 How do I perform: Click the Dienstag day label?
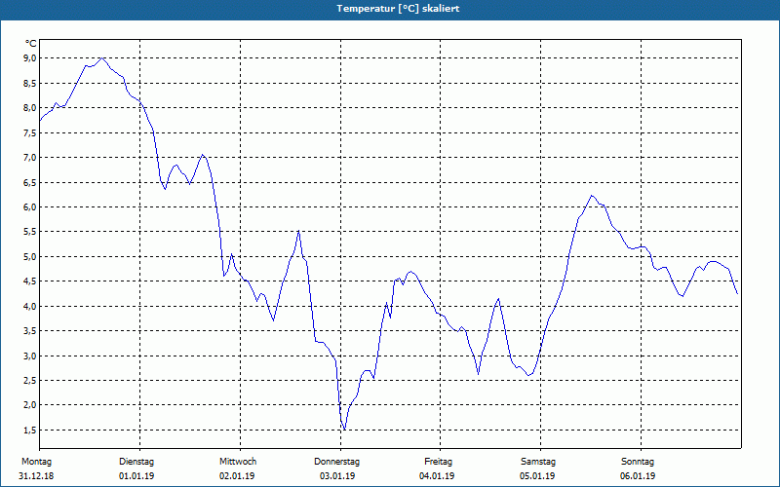pos(136,462)
